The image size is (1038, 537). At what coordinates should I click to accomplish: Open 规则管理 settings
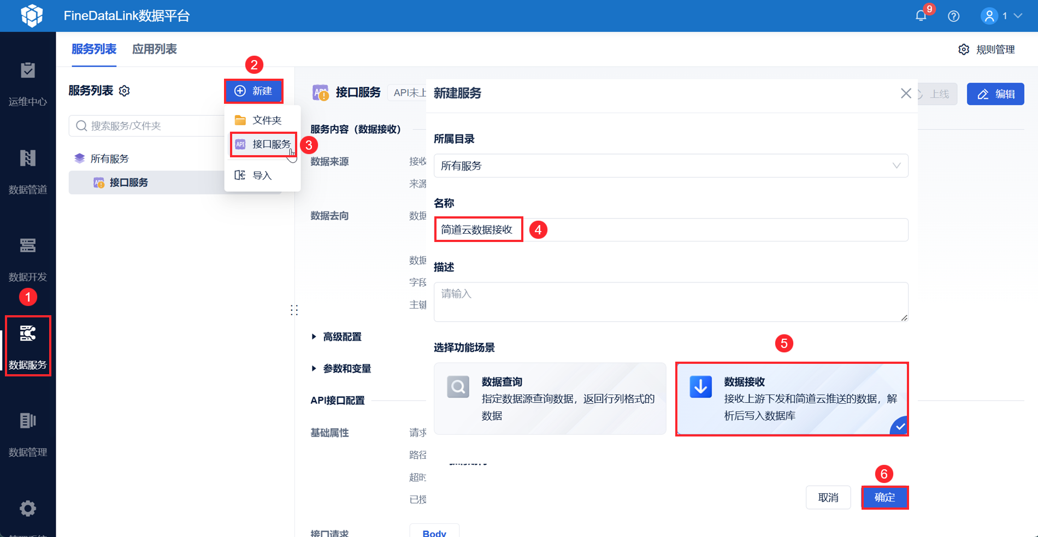[x=987, y=50]
